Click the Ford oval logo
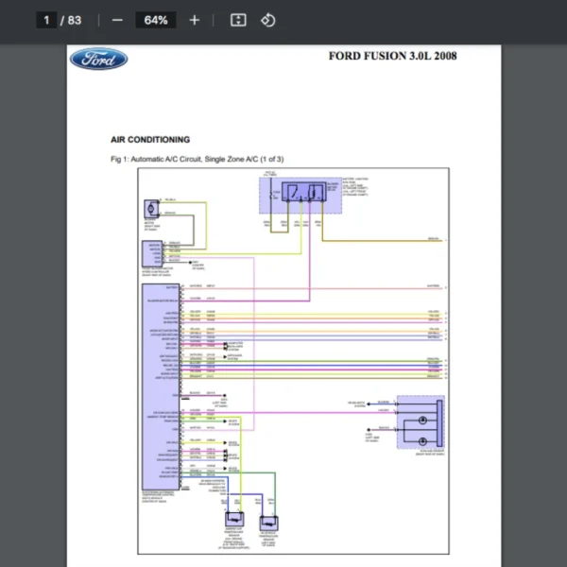This screenshot has height=567, width=567. click(x=98, y=60)
